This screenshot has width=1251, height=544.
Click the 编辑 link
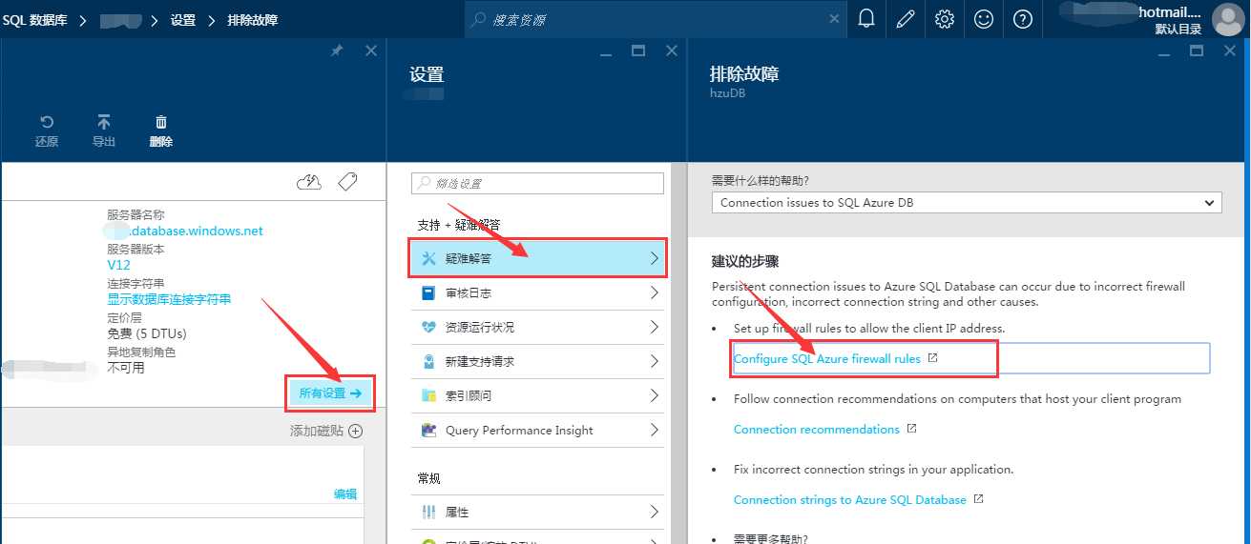pyautogui.click(x=345, y=494)
